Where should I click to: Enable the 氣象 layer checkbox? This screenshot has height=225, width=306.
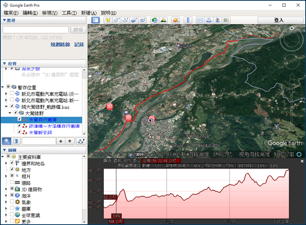click(12, 201)
